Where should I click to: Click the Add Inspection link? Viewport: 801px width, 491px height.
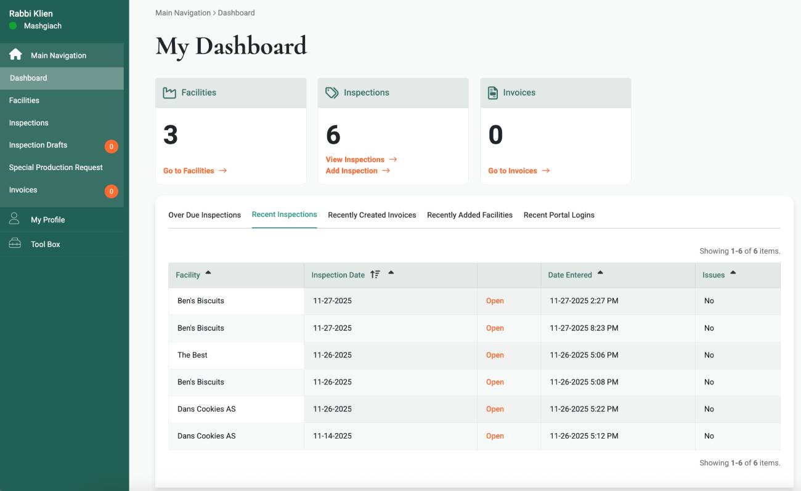point(352,171)
